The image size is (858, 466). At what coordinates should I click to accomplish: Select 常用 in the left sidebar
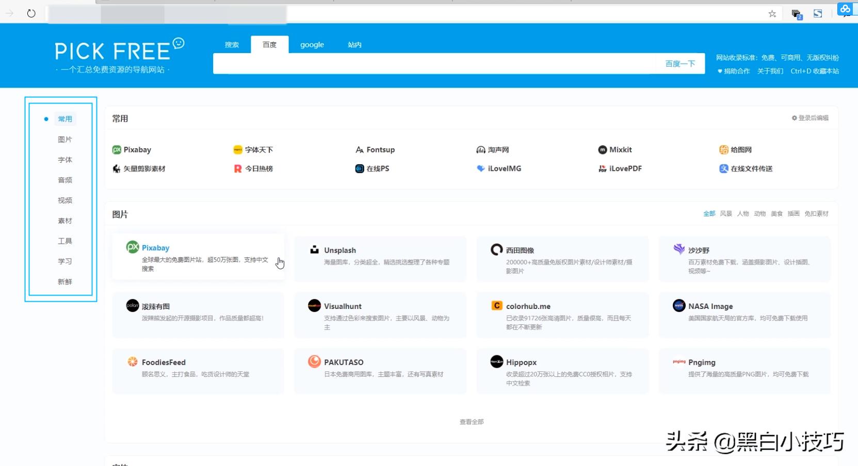tap(65, 119)
